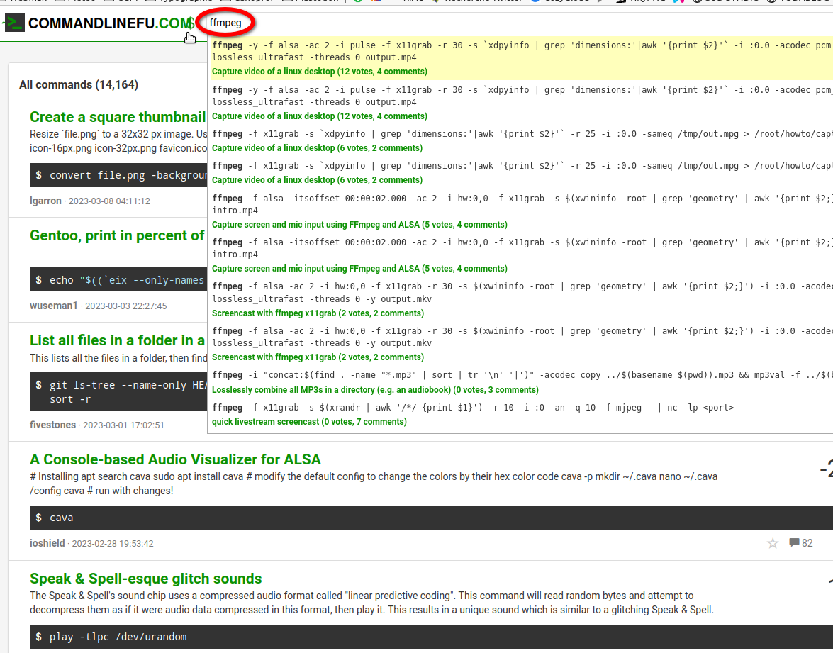Viewport: 833px width, 653px height.
Task: Open the List all files in a folder entry
Action: point(118,340)
